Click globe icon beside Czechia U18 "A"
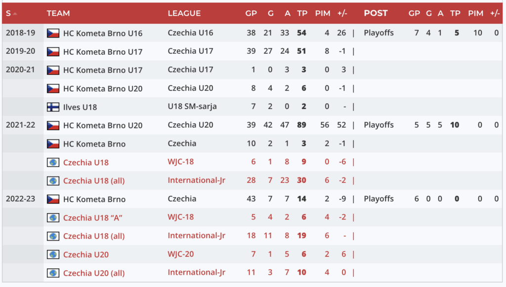 tap(53, 218)
